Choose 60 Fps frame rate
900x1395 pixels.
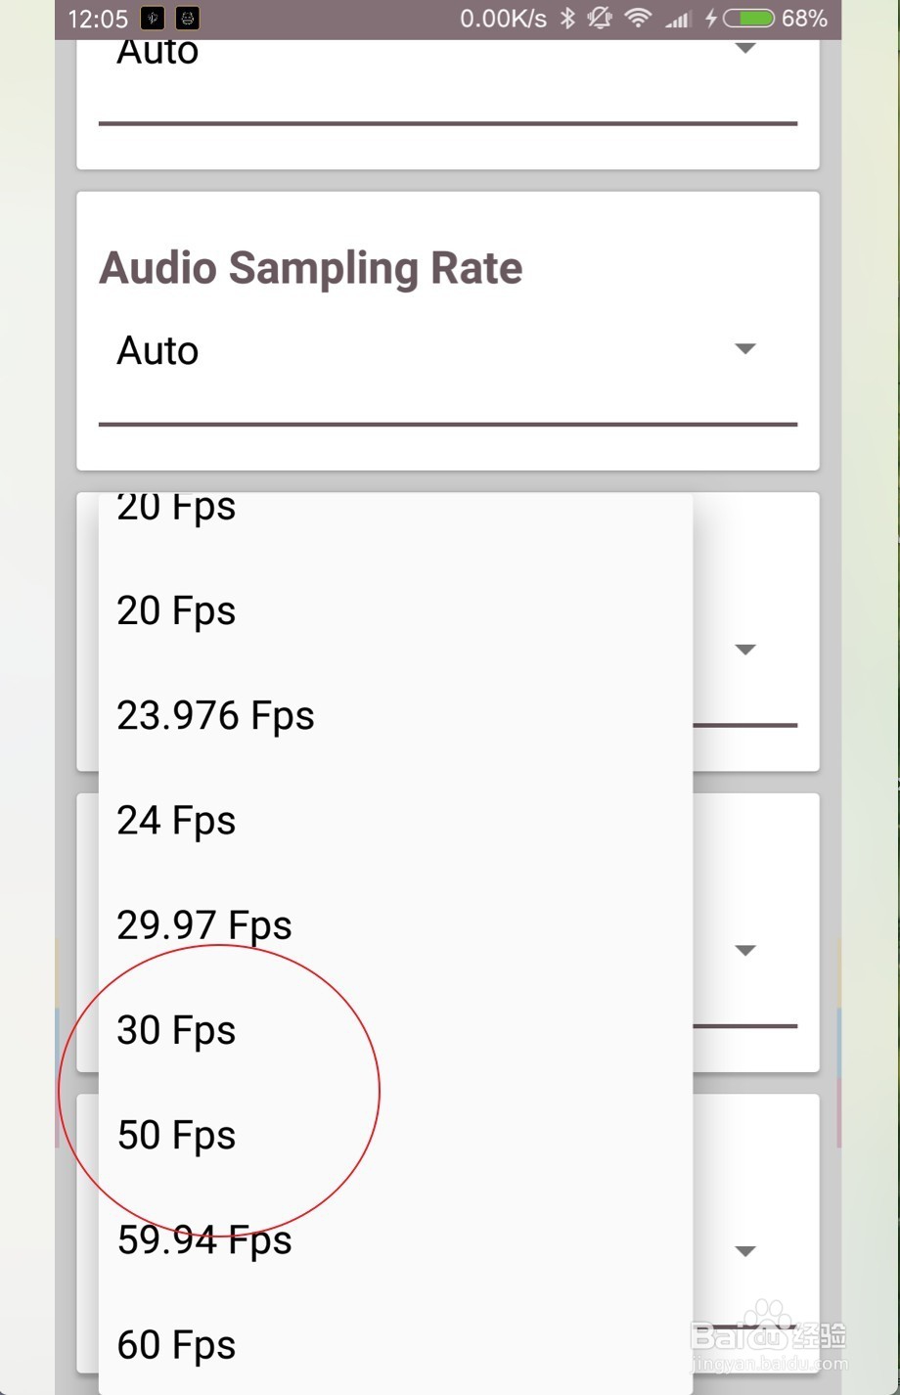point(176,1344)
